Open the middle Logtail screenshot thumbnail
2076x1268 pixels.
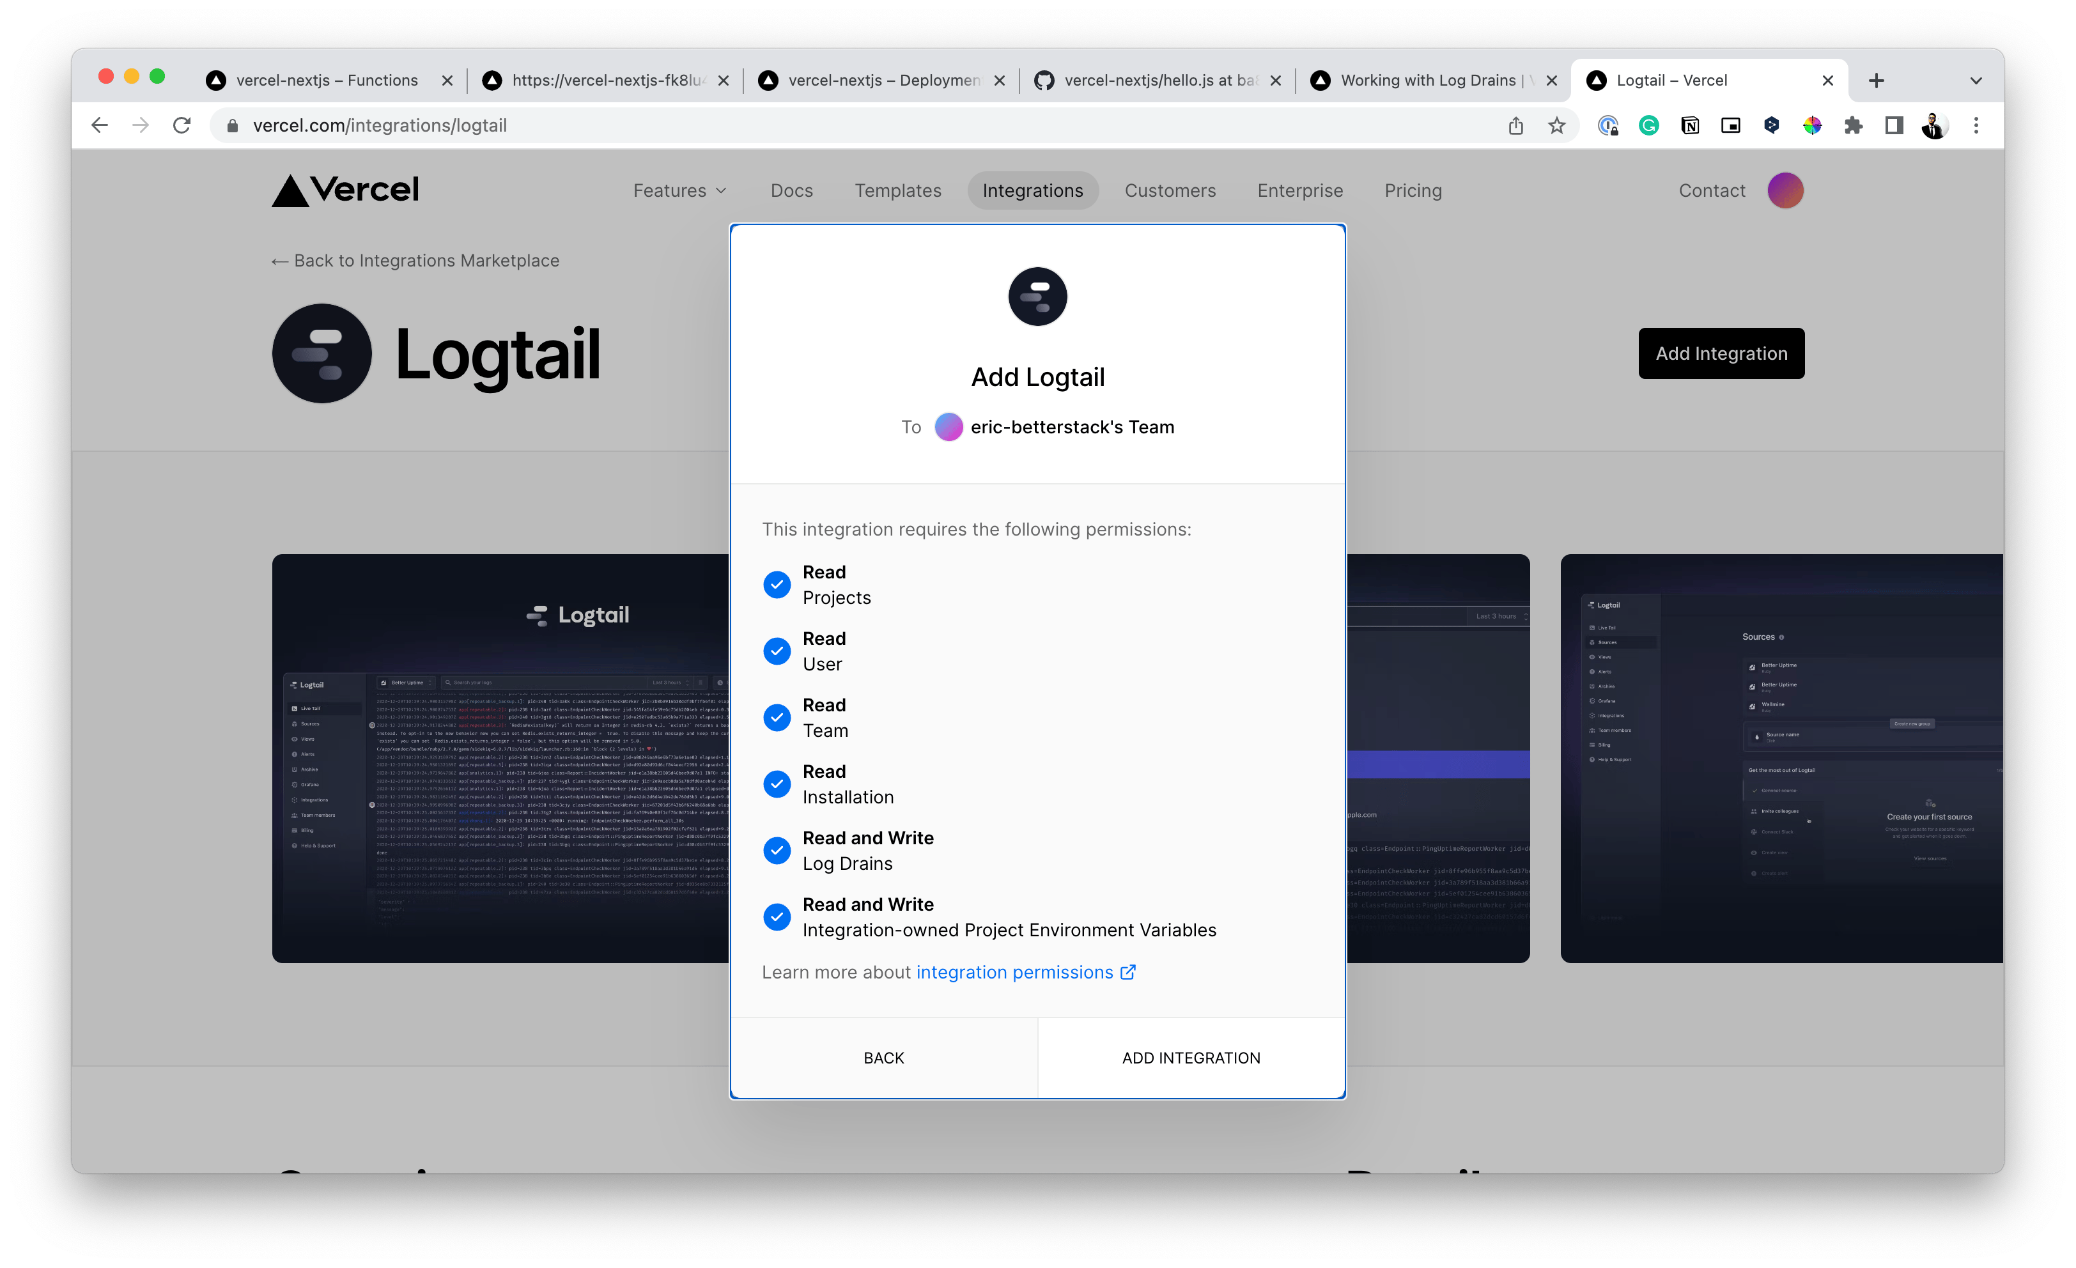[x=1437, y=758]
